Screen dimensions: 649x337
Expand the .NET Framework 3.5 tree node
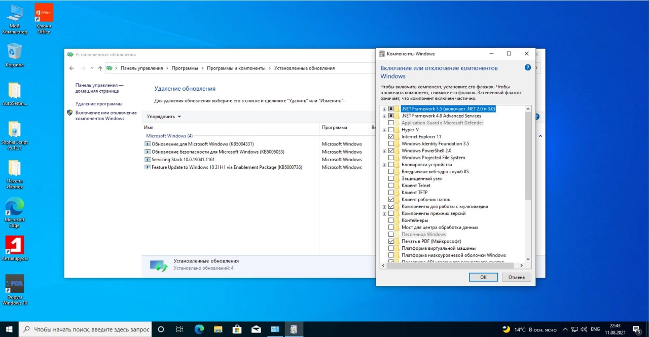click(x=384, y=109)
